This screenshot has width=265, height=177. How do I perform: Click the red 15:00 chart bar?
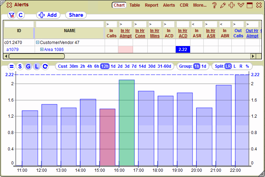click(107, 137)
